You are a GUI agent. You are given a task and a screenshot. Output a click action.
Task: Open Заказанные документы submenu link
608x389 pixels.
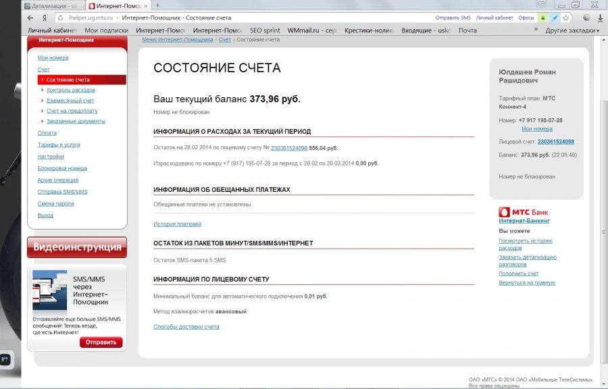click(x=76, y=122)
